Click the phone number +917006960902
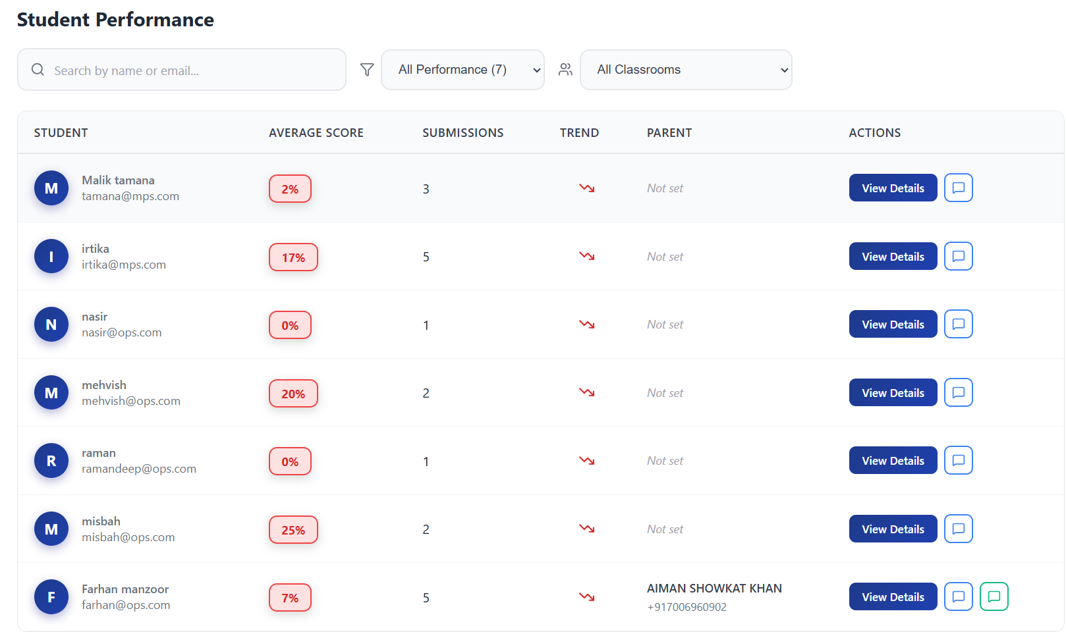This screenshot has height=632, width=1066. (x=687, y=607)
